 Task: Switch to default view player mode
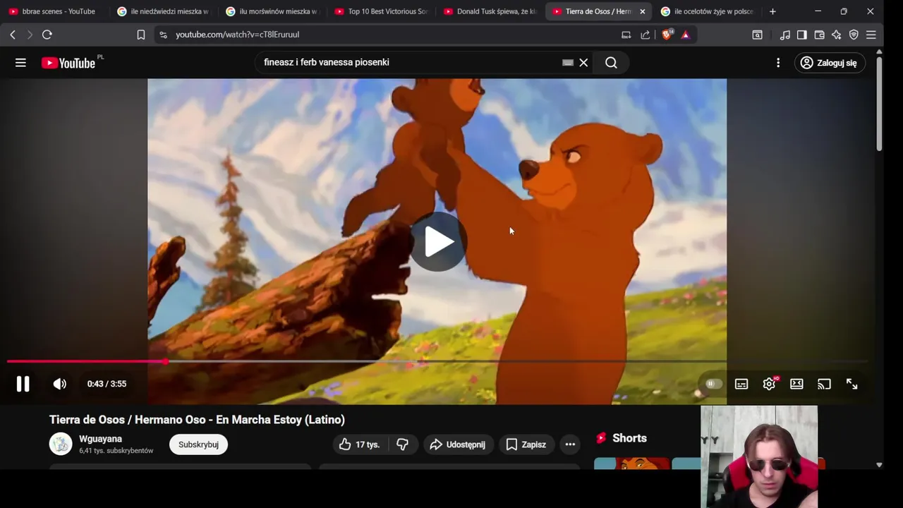[796, 384]
